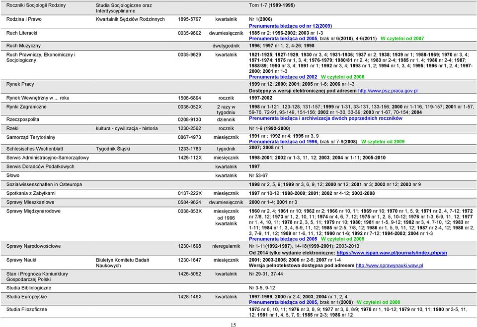The image size is (477, 327).
Task: Select the title 'Sprawy Międzynarodowe'
Action: [33, 211]
